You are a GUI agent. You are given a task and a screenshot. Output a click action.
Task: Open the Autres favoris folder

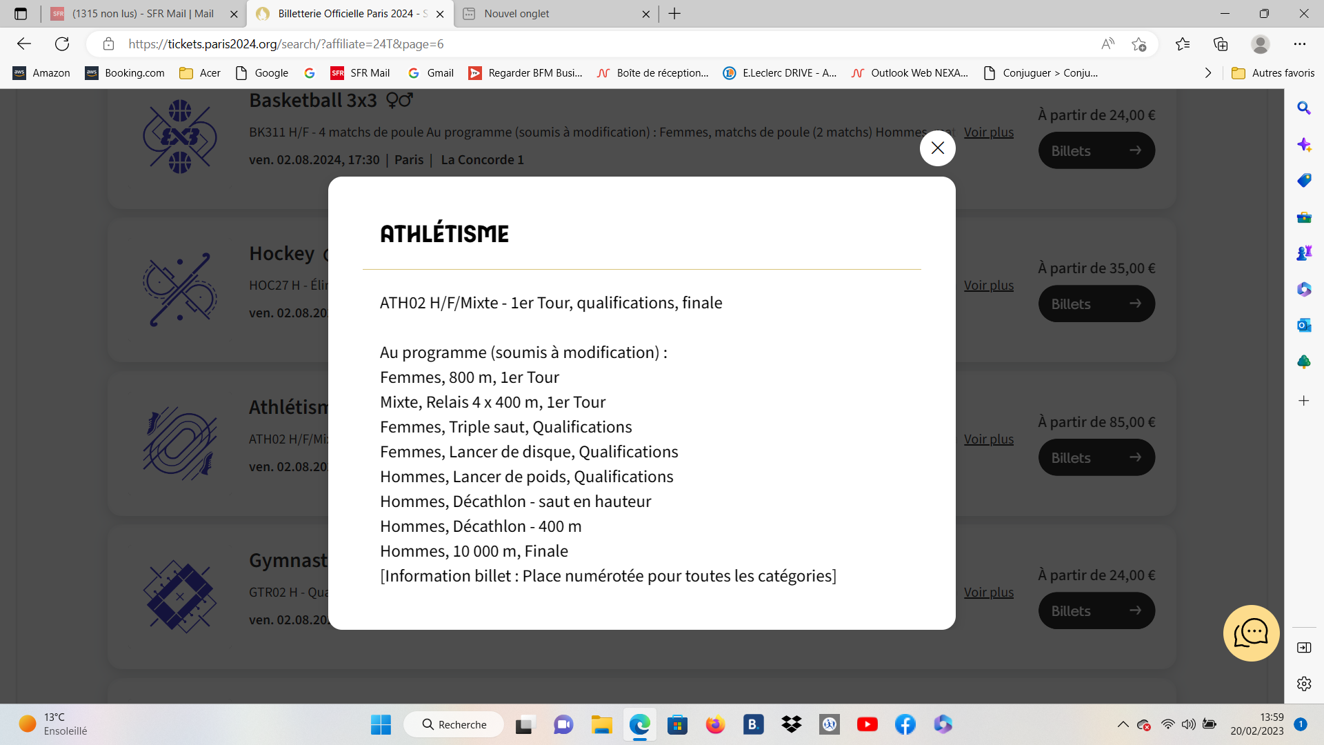(x=1273, y=73)
